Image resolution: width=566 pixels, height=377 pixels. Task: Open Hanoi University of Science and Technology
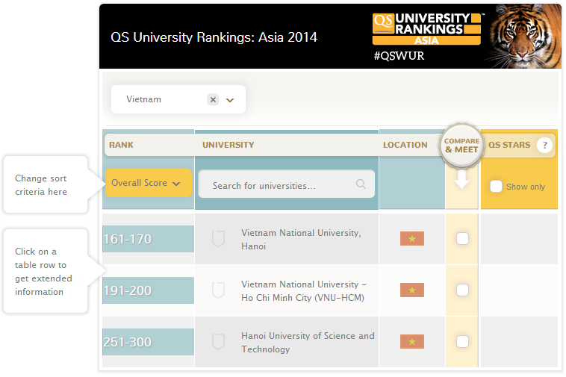point(308,343)
